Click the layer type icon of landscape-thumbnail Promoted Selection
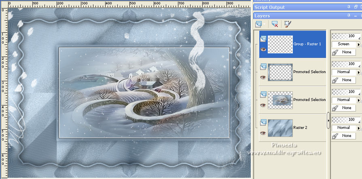Viewport: 362px width, 179px height. click(263, 94)
